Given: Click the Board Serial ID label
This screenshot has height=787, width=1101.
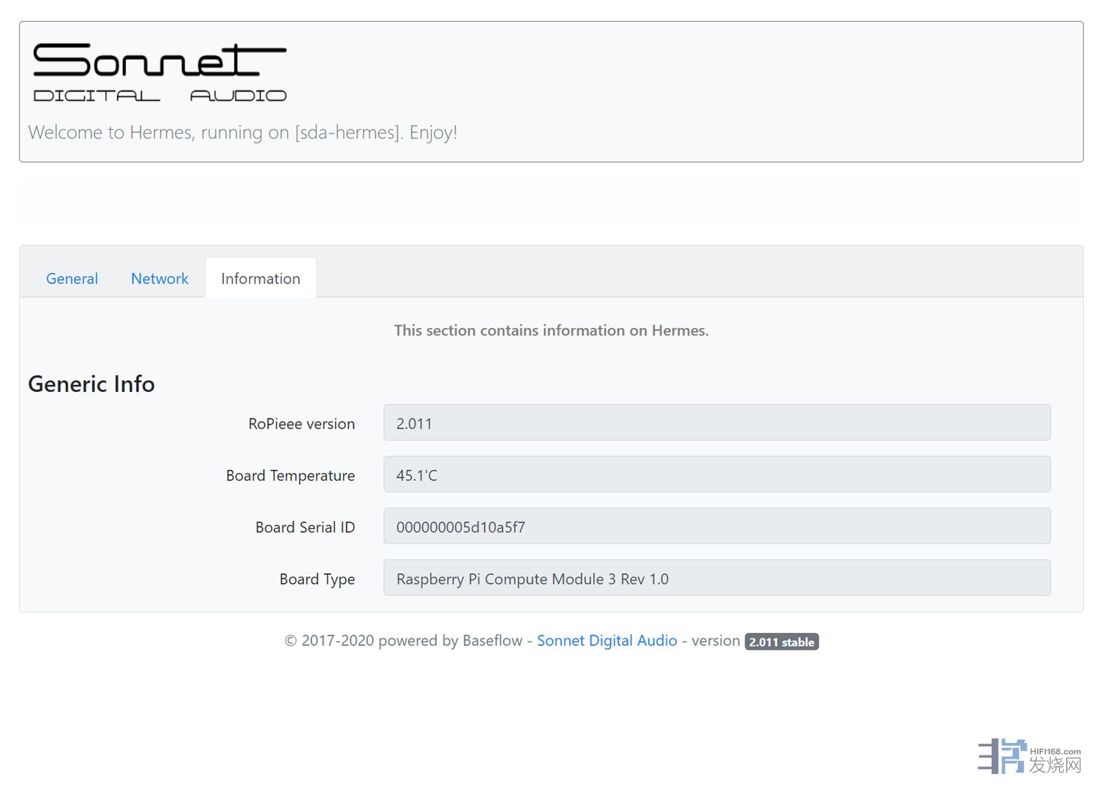Looking at the screenshot, I should pos(305,527).
